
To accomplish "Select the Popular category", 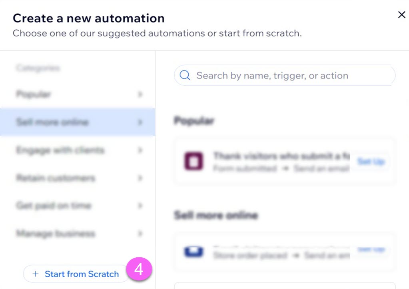I will click(x=78, y=94).
